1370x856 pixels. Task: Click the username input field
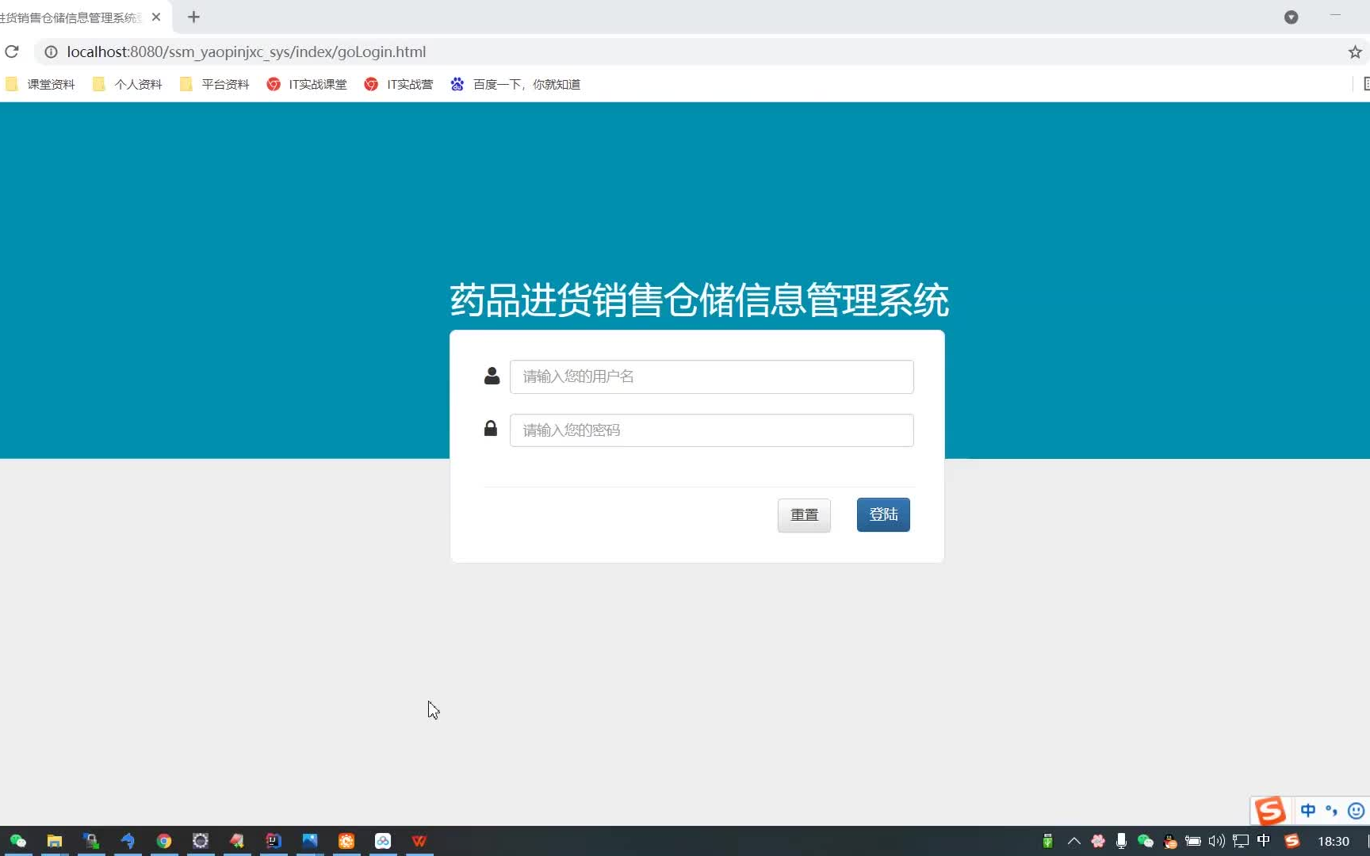click(711, 376)
